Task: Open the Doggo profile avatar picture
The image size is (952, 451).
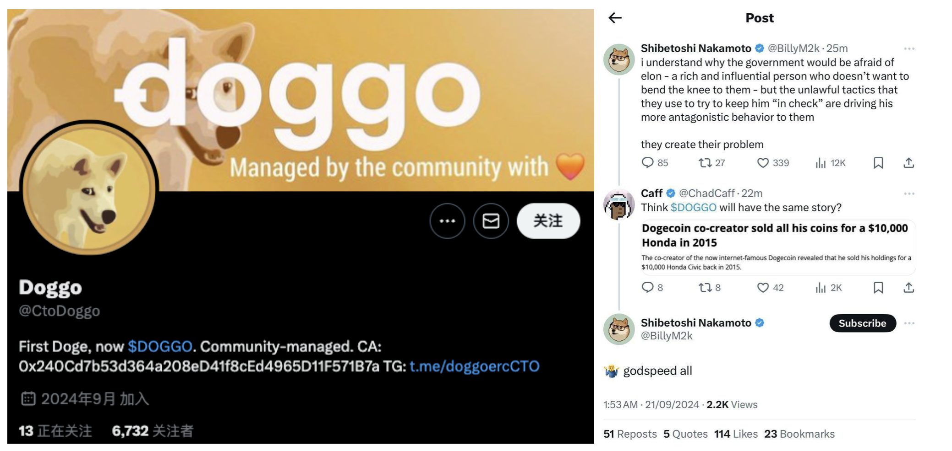Action: point(89,188)
